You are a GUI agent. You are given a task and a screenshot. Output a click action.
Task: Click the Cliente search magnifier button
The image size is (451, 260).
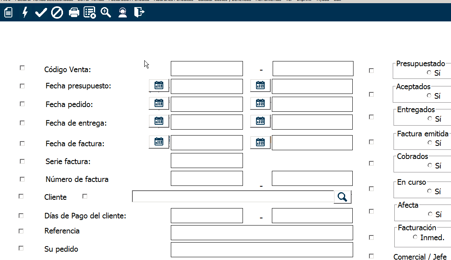click(x=342, y=197)
